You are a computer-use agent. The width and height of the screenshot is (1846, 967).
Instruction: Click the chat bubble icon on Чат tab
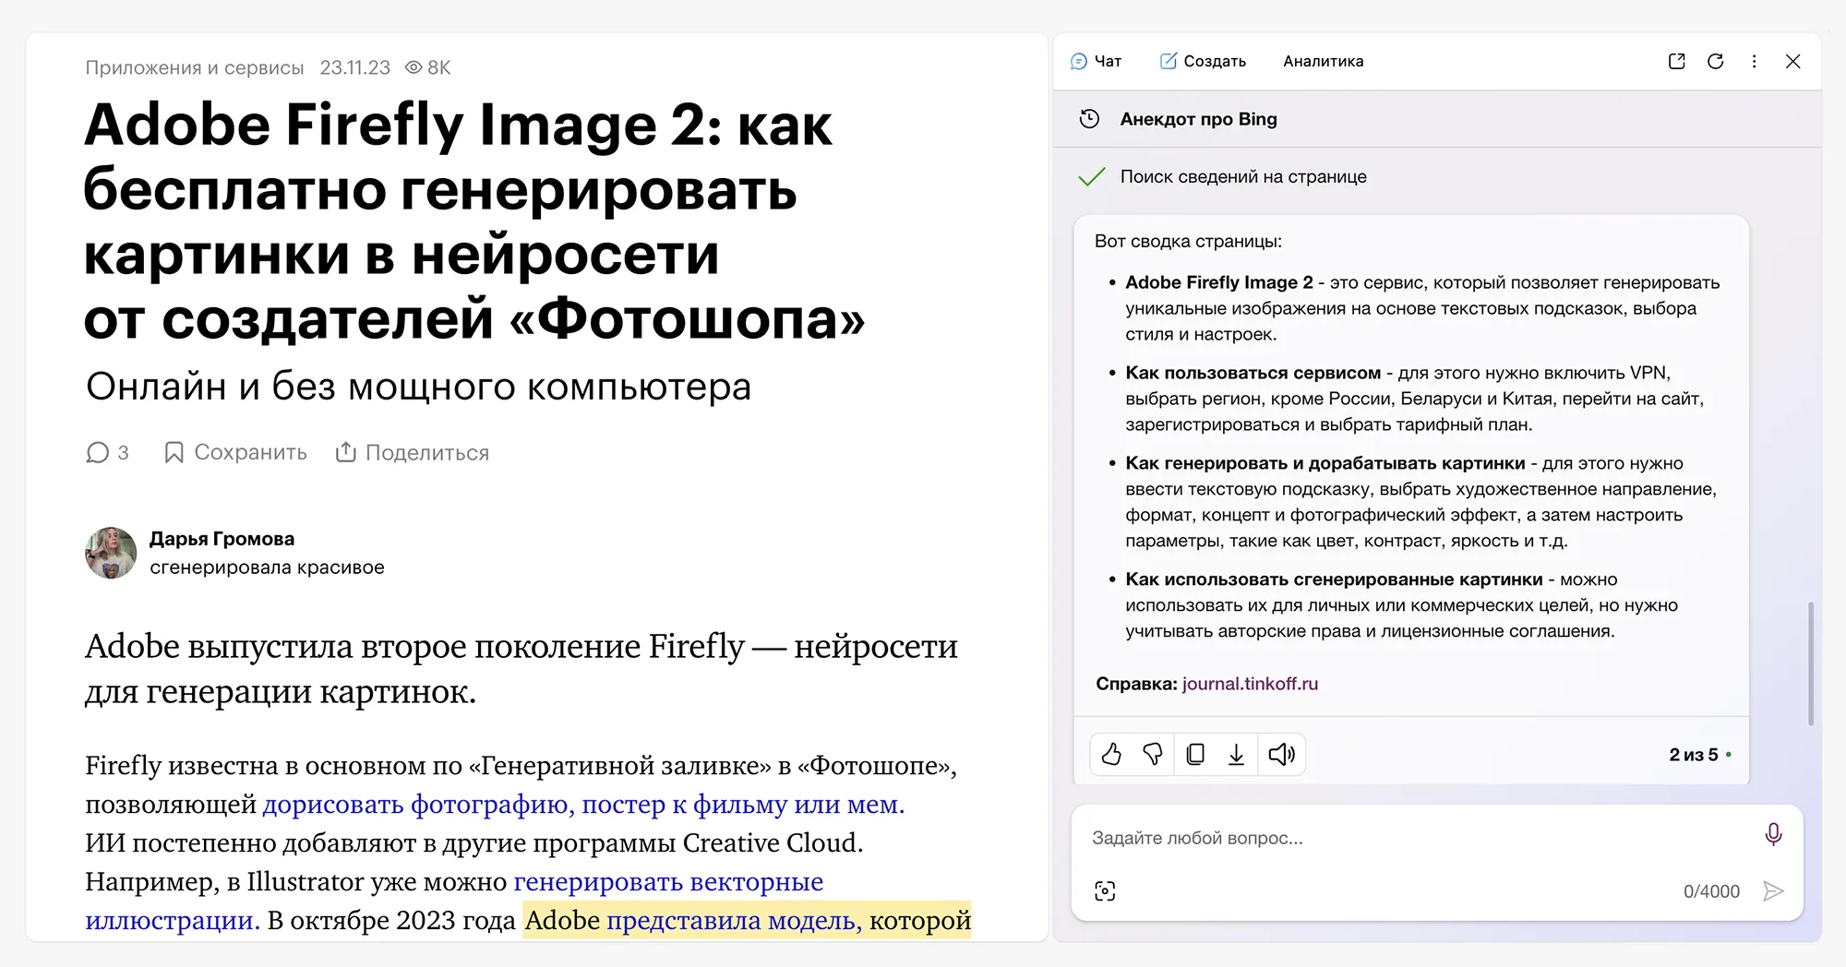[x=1079, y=61]
